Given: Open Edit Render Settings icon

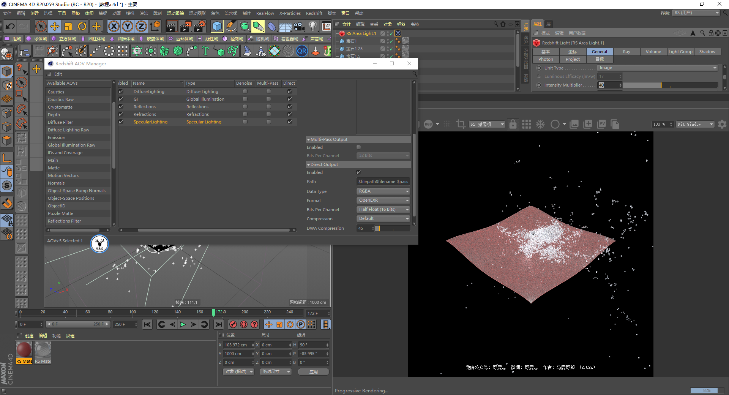Looking at the screenshot, I should 200,26.
